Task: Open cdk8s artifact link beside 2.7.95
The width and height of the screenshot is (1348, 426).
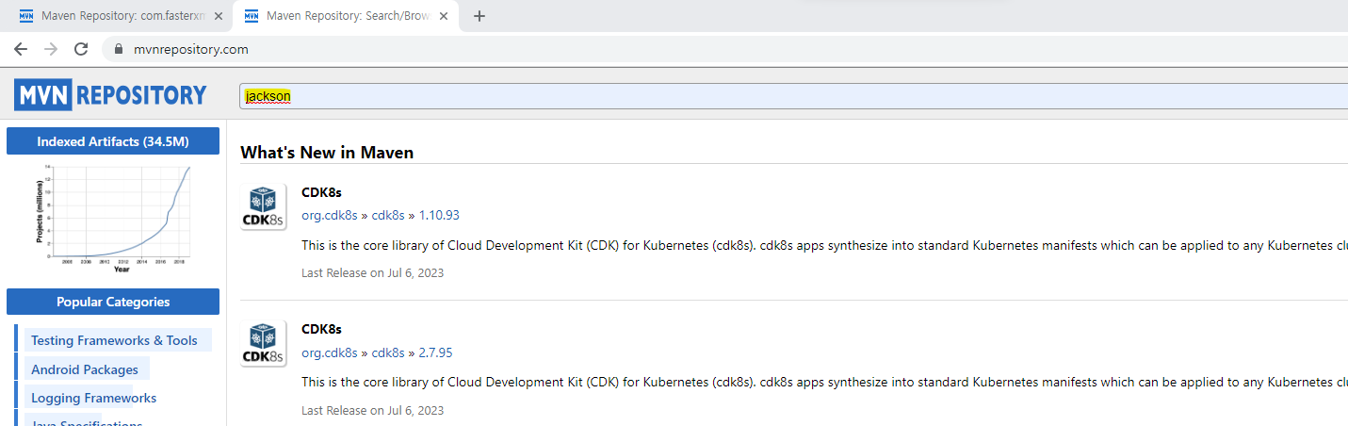Action: pyautogui.click(x=388, y=352)
